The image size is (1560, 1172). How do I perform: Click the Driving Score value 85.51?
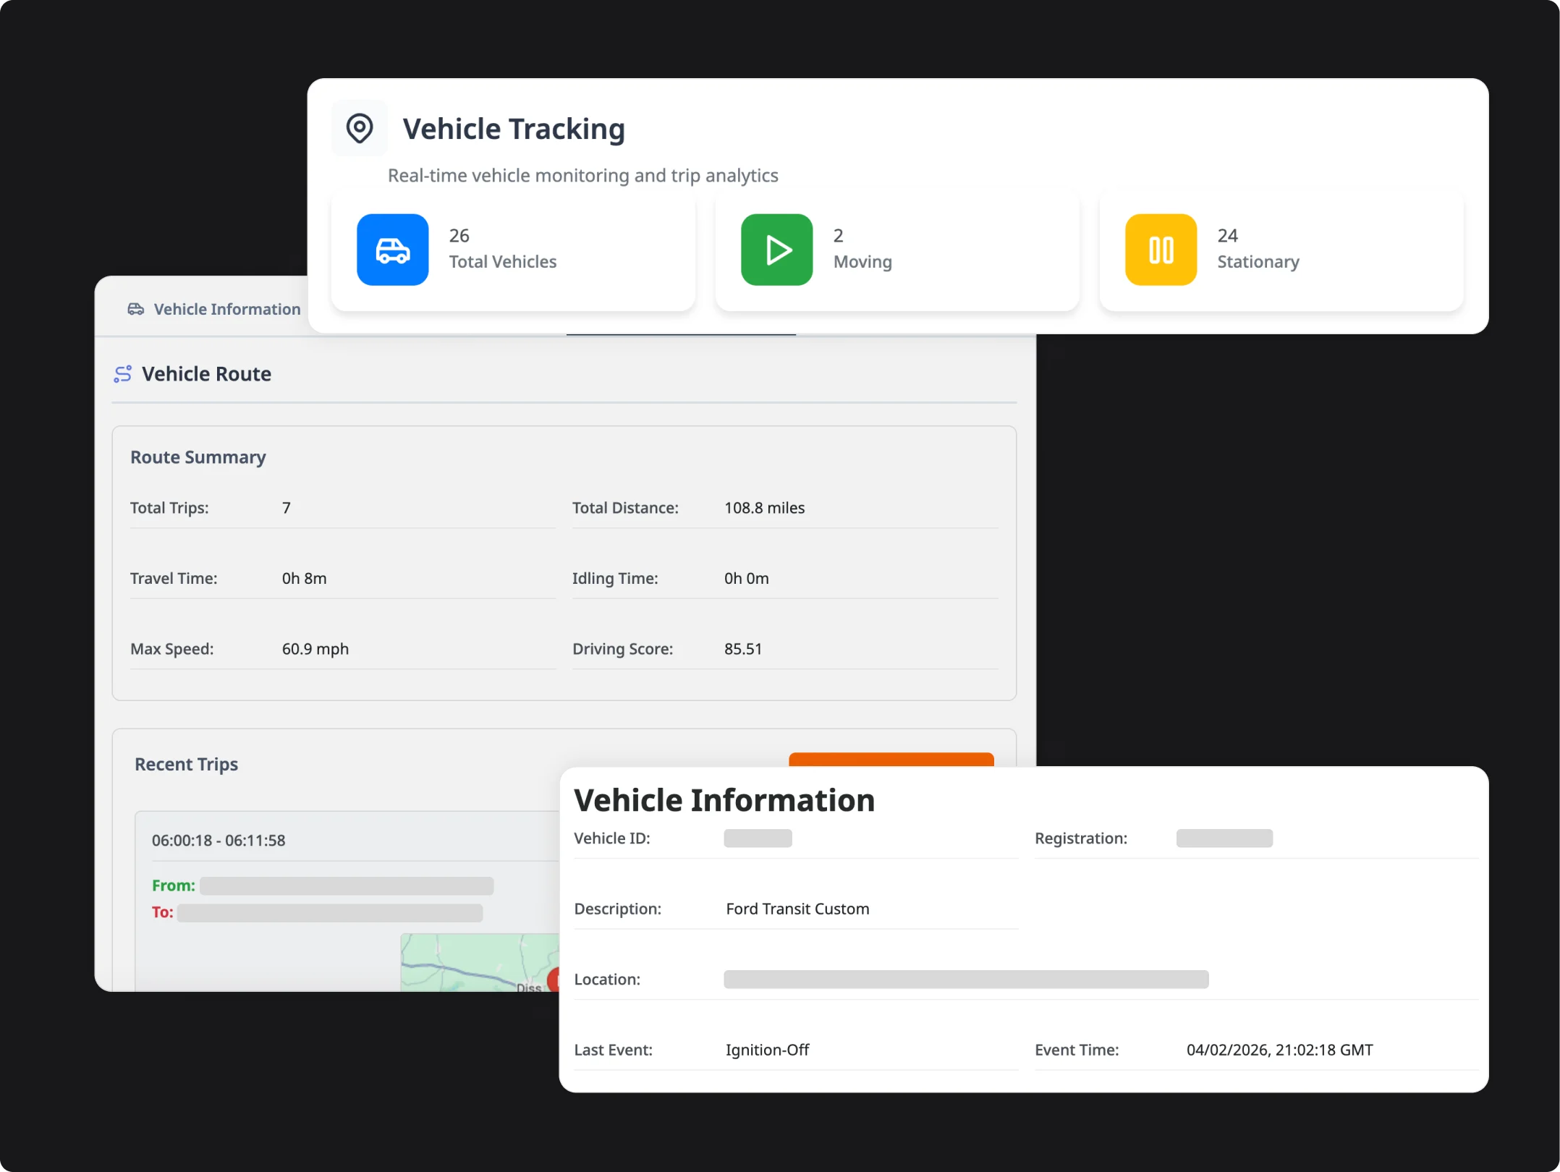tap(743, 648)
